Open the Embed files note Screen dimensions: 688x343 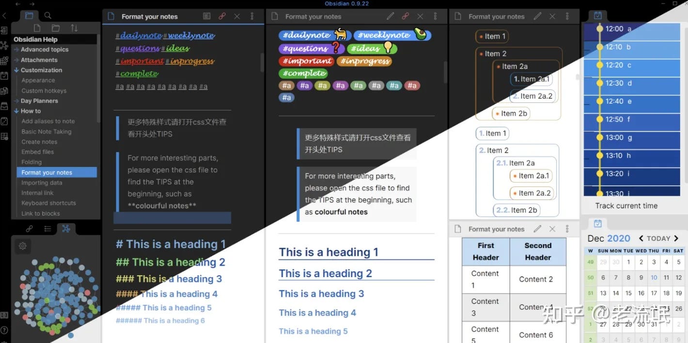click(37, 152)
